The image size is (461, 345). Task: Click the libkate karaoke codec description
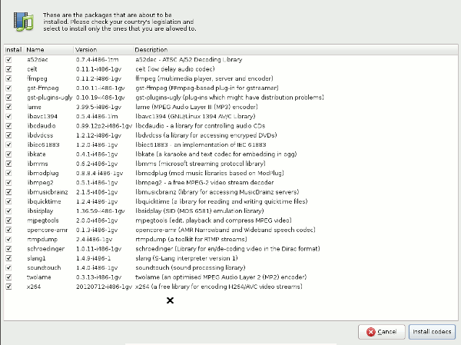point(216,154)
